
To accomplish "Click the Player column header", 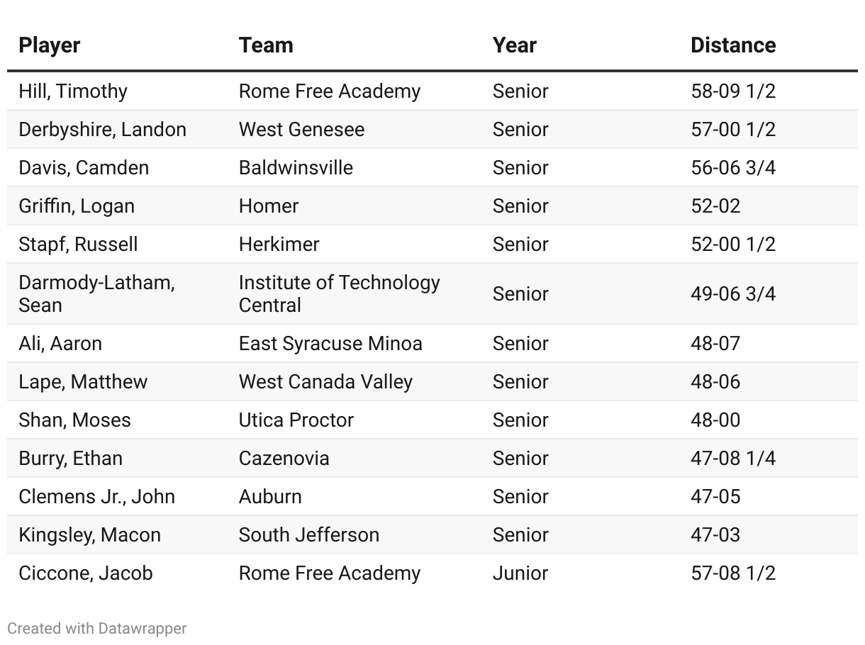I will [49, 45].
